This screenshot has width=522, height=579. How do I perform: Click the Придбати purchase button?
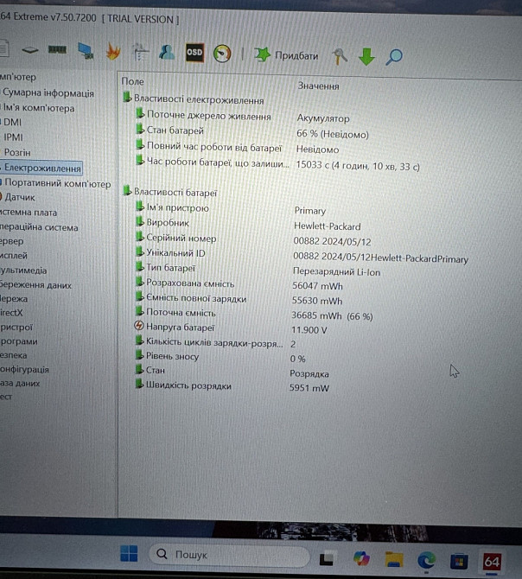tap(286, 55)
